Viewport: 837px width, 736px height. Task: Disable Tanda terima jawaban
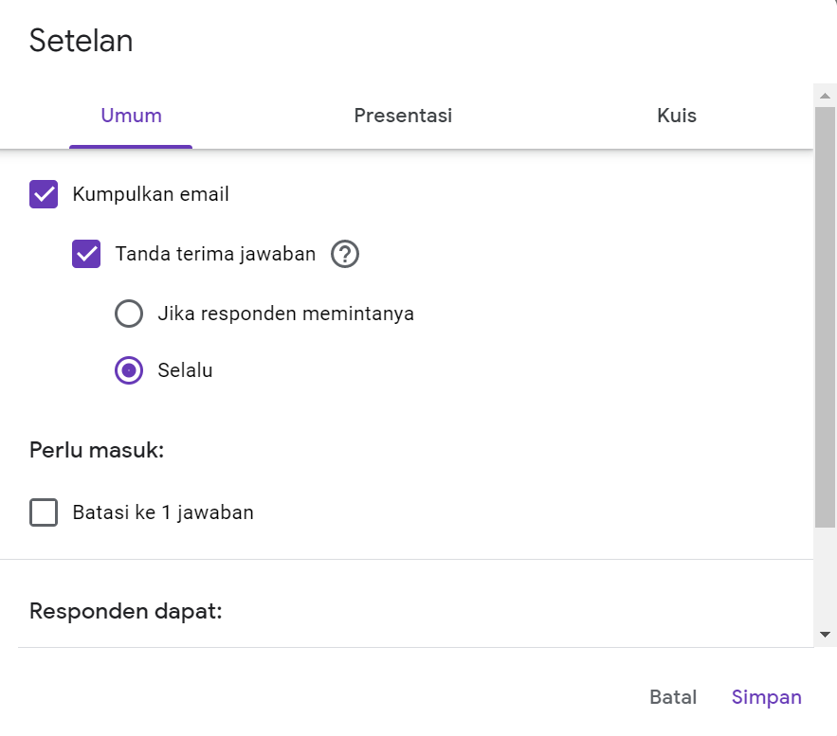click(x=86, y=254)
